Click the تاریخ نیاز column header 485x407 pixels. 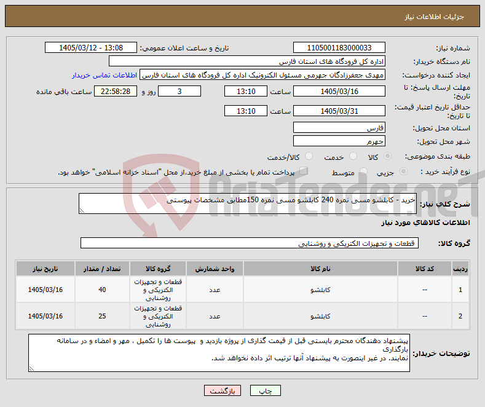click(x=45, y=269)
